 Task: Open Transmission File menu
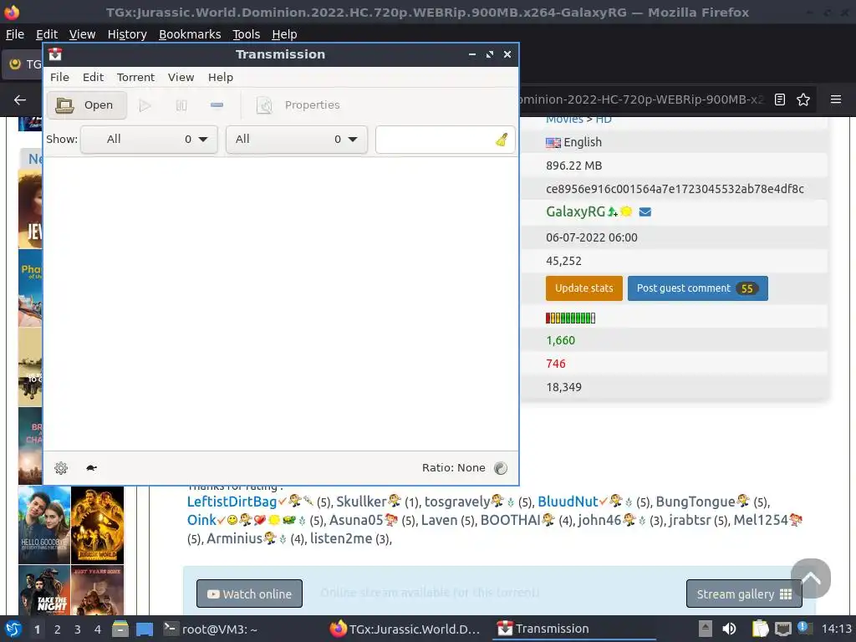pos(59,77)
